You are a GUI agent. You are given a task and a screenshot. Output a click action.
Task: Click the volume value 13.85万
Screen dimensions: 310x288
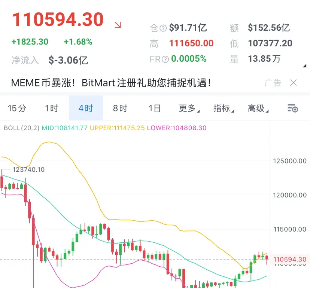click(x=264, y=59)
